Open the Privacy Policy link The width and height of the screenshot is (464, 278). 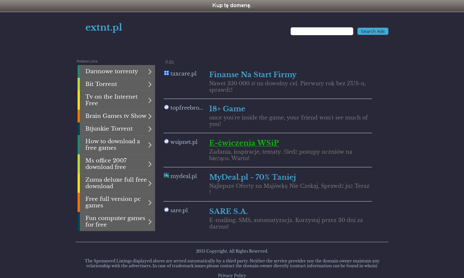[232, 275]
